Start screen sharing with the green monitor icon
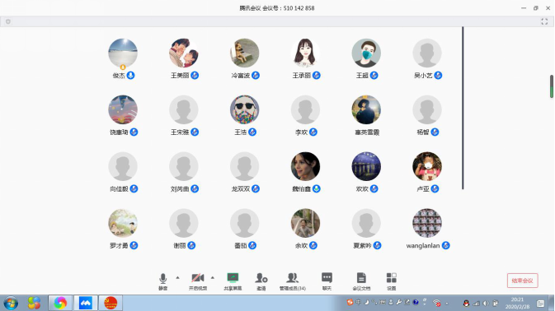Image resolution: width=555 pixels, height=311 pixels. coord(233,281)
